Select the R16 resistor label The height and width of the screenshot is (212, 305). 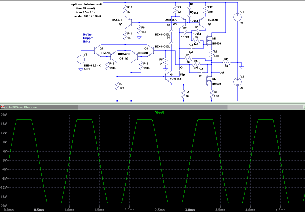tap(111, 63)
